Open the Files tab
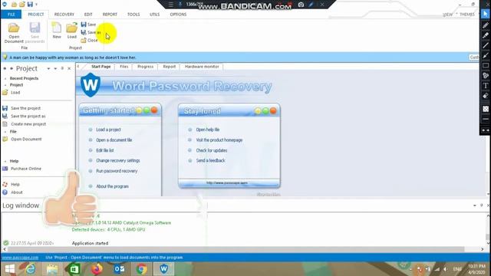Screen dimensions: 491x276 pyautogui.click(x=124, y=67)
